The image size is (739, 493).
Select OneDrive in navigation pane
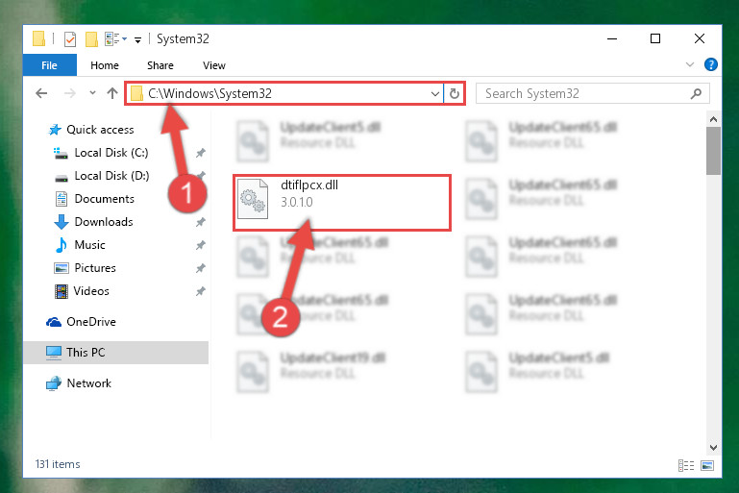pos(91,322)
